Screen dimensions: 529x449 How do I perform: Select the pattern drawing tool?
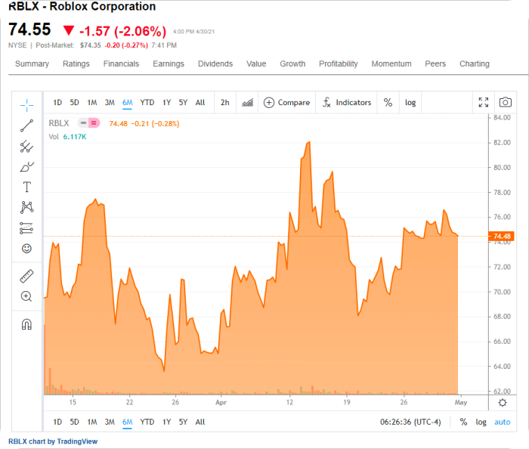coord(26,207)
